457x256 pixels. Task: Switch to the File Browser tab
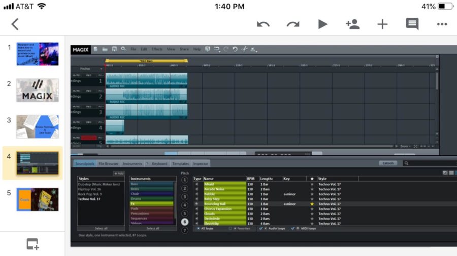[x=109, y=164]
